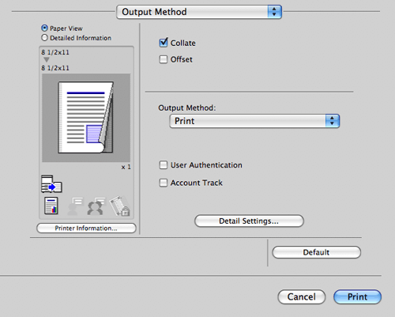Enable User Authentication checkbox
This screenshot has height=317, width=395.
[164, 165]
